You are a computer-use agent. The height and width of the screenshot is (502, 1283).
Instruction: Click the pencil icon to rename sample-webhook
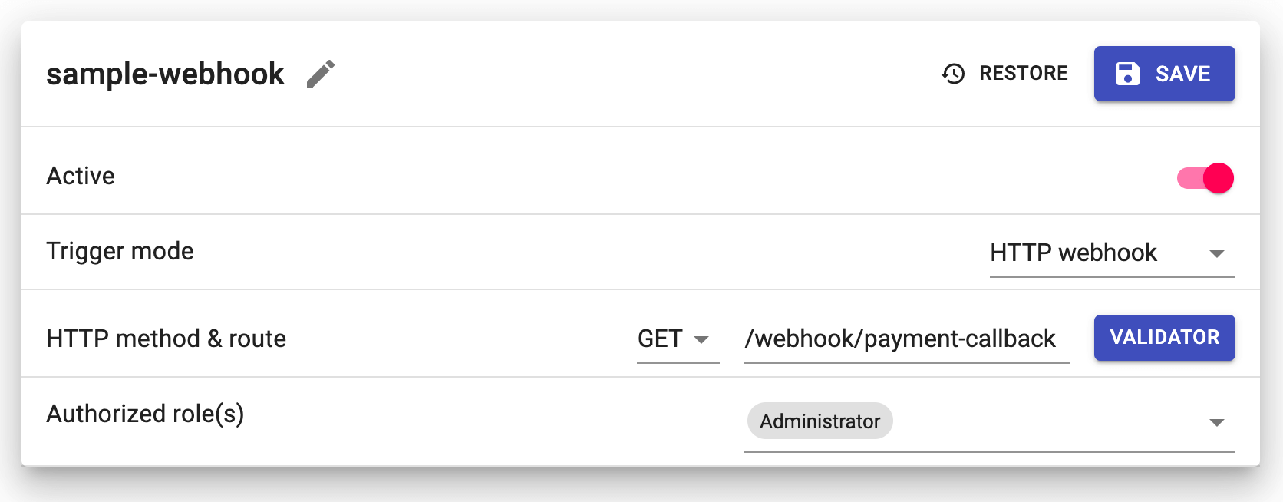(321, 74)
